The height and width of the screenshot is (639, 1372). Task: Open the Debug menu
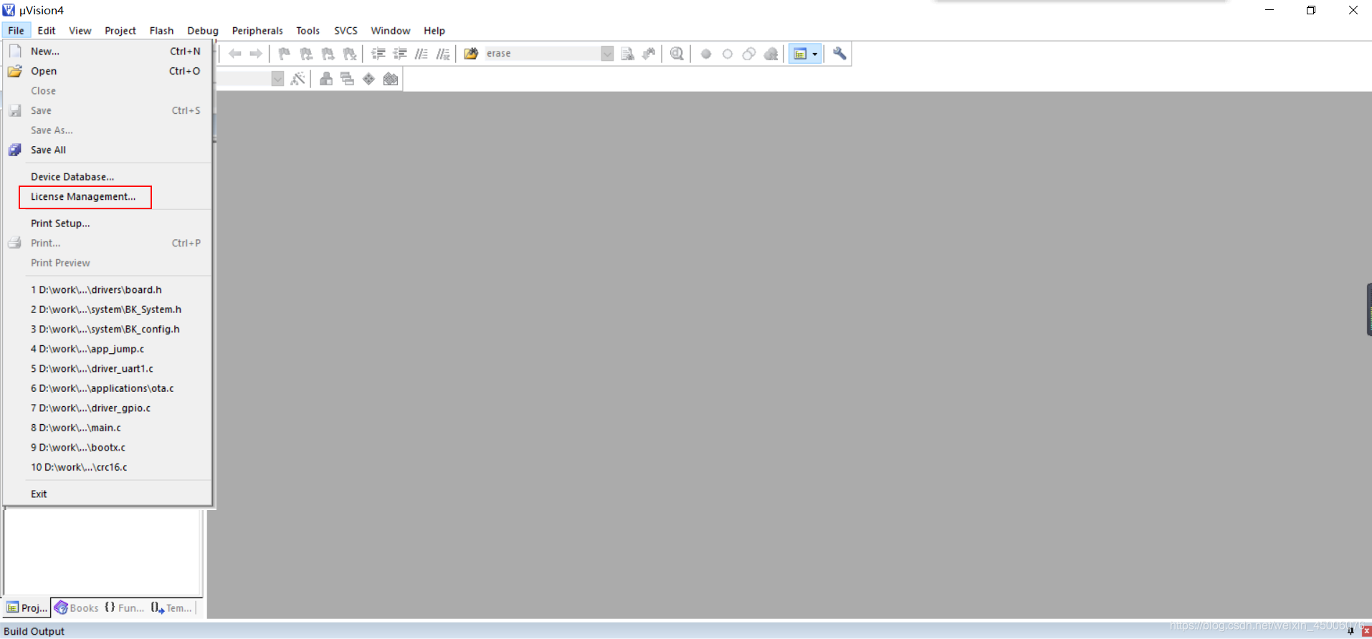(x=203, y=31)
